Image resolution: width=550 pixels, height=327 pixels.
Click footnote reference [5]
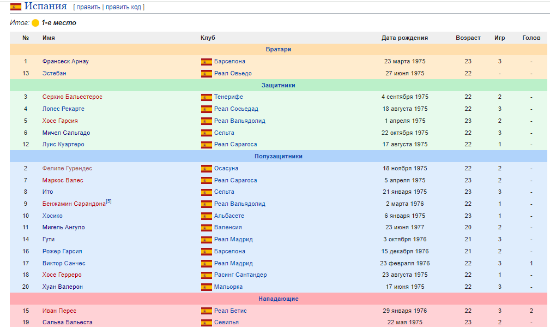pyautogui.click(x=108, y=201)
